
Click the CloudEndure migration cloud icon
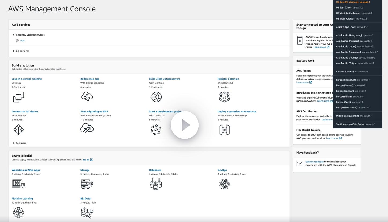(87, 129)
